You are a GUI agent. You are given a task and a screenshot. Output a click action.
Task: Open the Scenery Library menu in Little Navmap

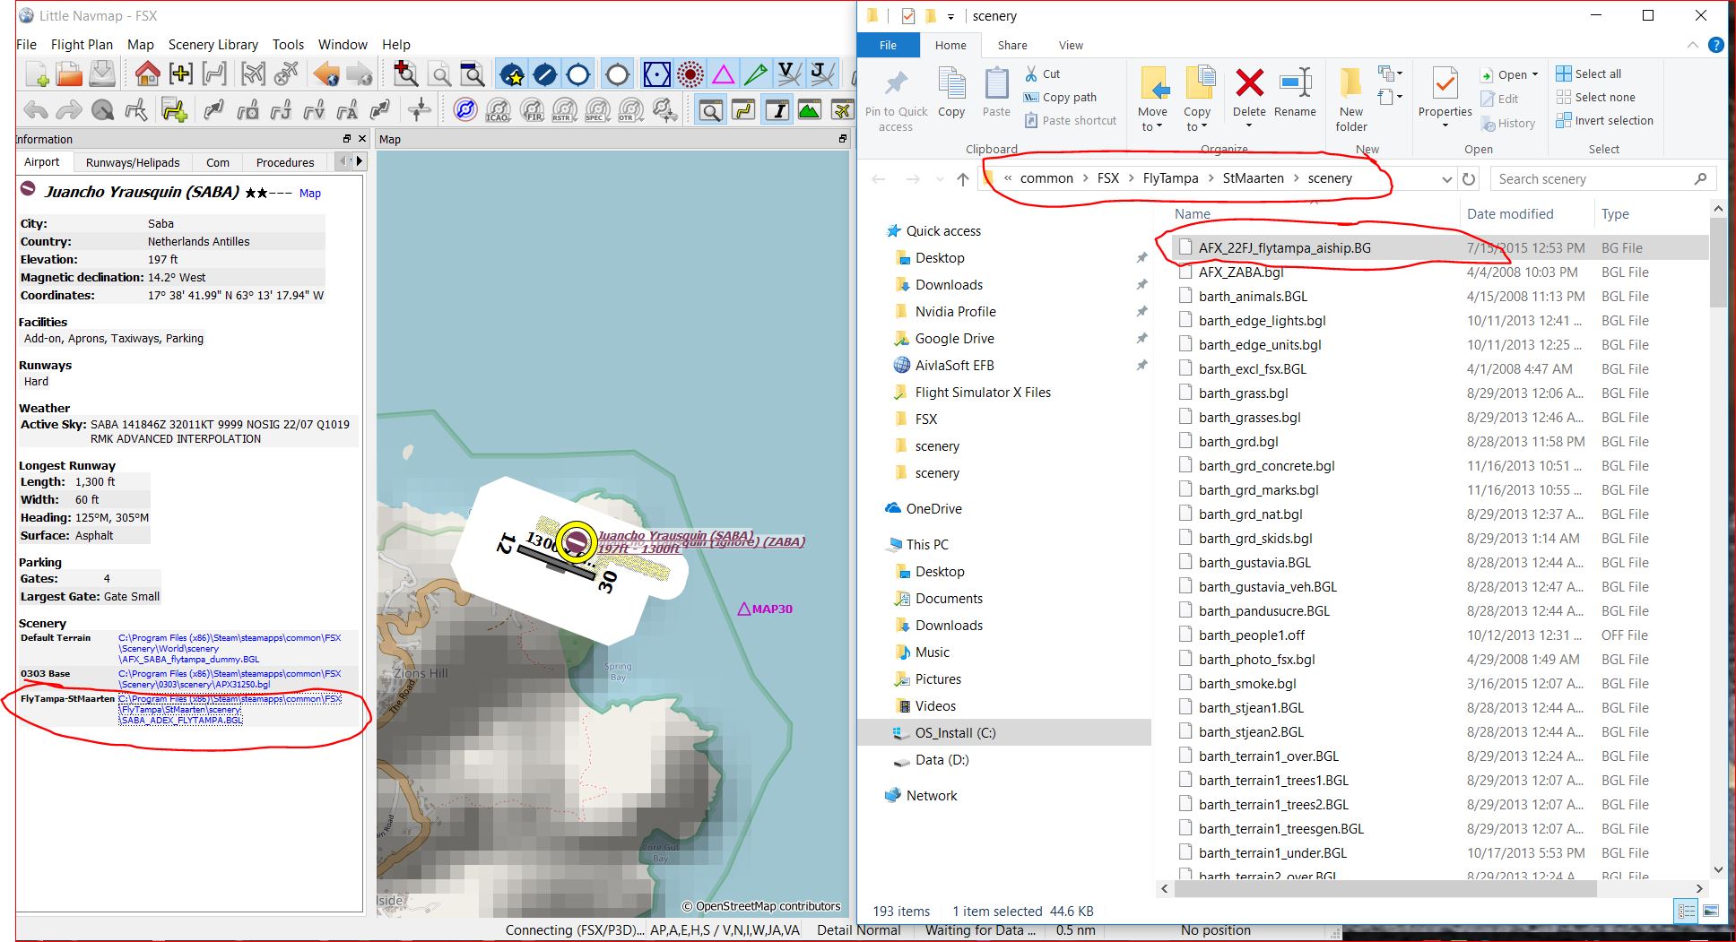213,44
